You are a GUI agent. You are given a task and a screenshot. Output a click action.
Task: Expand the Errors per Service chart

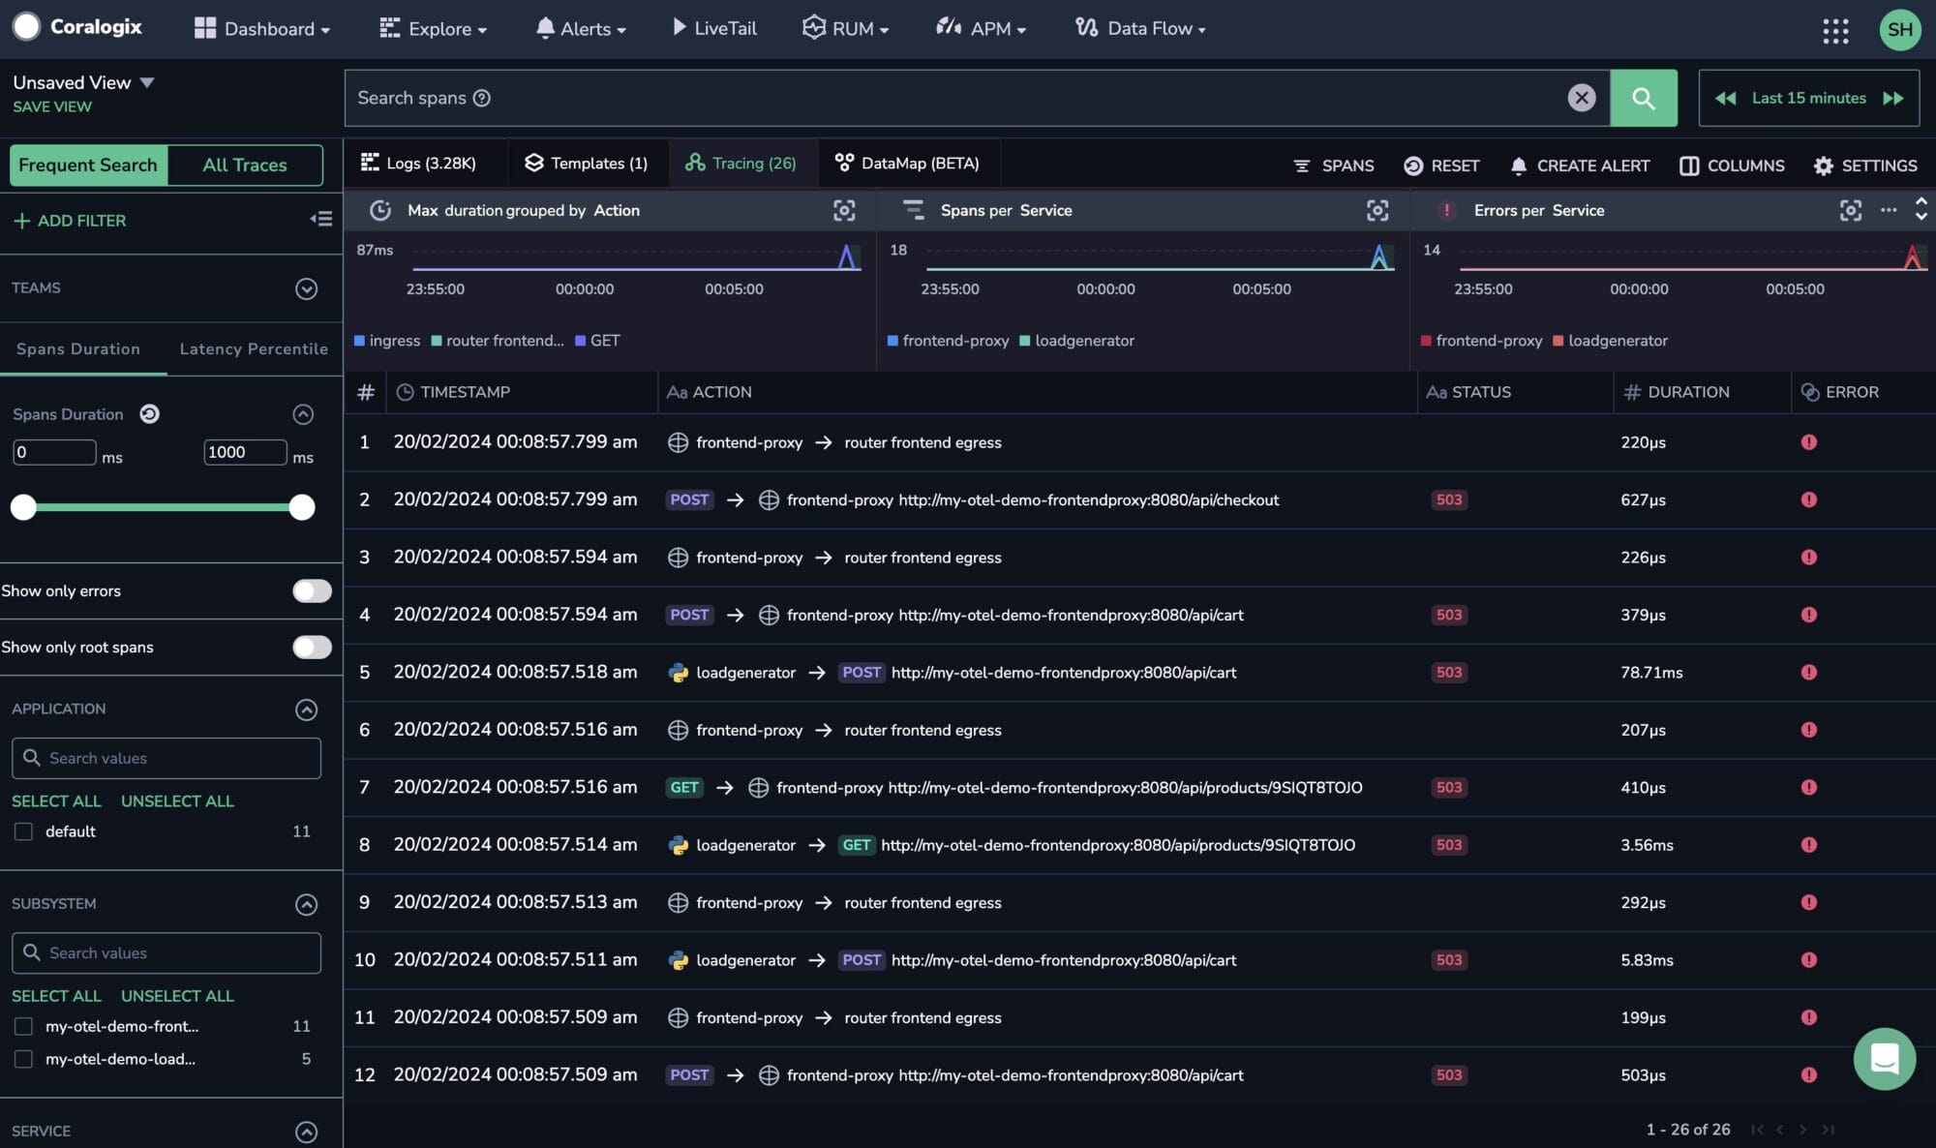[1850, 210]
